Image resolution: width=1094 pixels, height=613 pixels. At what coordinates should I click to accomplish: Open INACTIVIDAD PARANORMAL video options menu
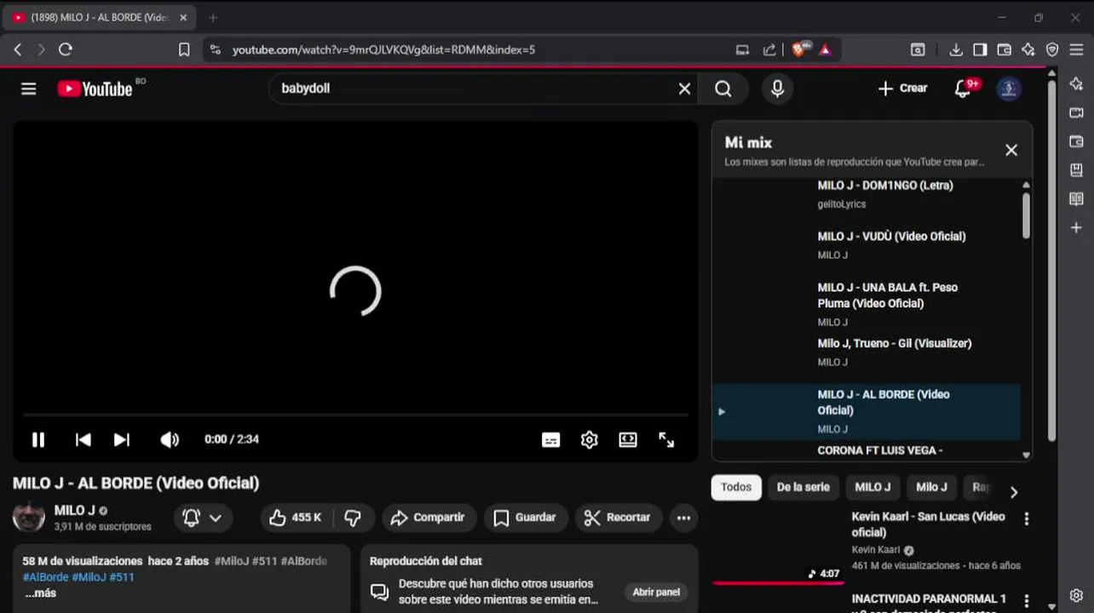coord(1027,601)
